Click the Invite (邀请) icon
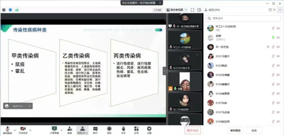The width and height of the screenshot is (284, 136). click(69, 129)
